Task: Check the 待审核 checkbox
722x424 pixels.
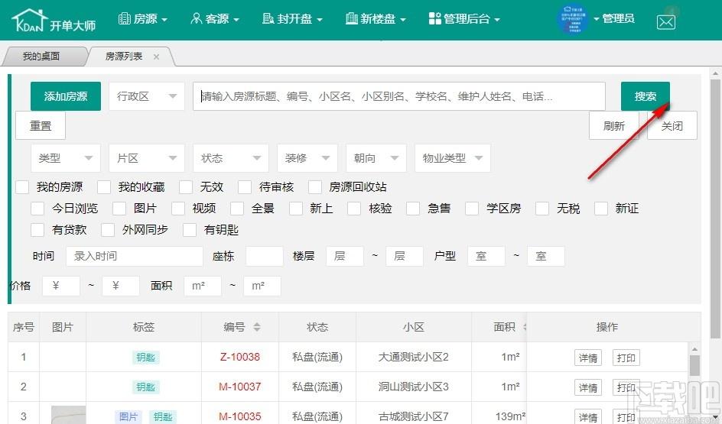Action: pyautogui.click(x=245, y=187)
